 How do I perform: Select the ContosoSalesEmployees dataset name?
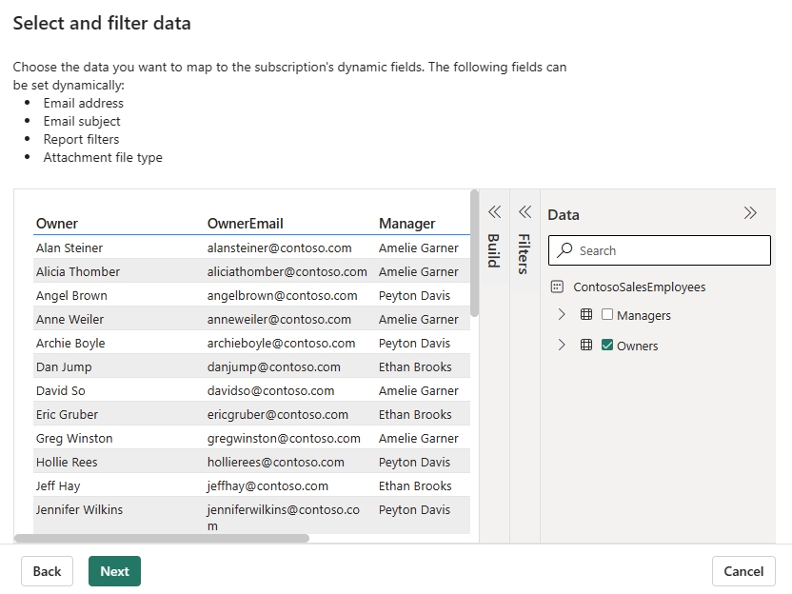coord(639,287)
